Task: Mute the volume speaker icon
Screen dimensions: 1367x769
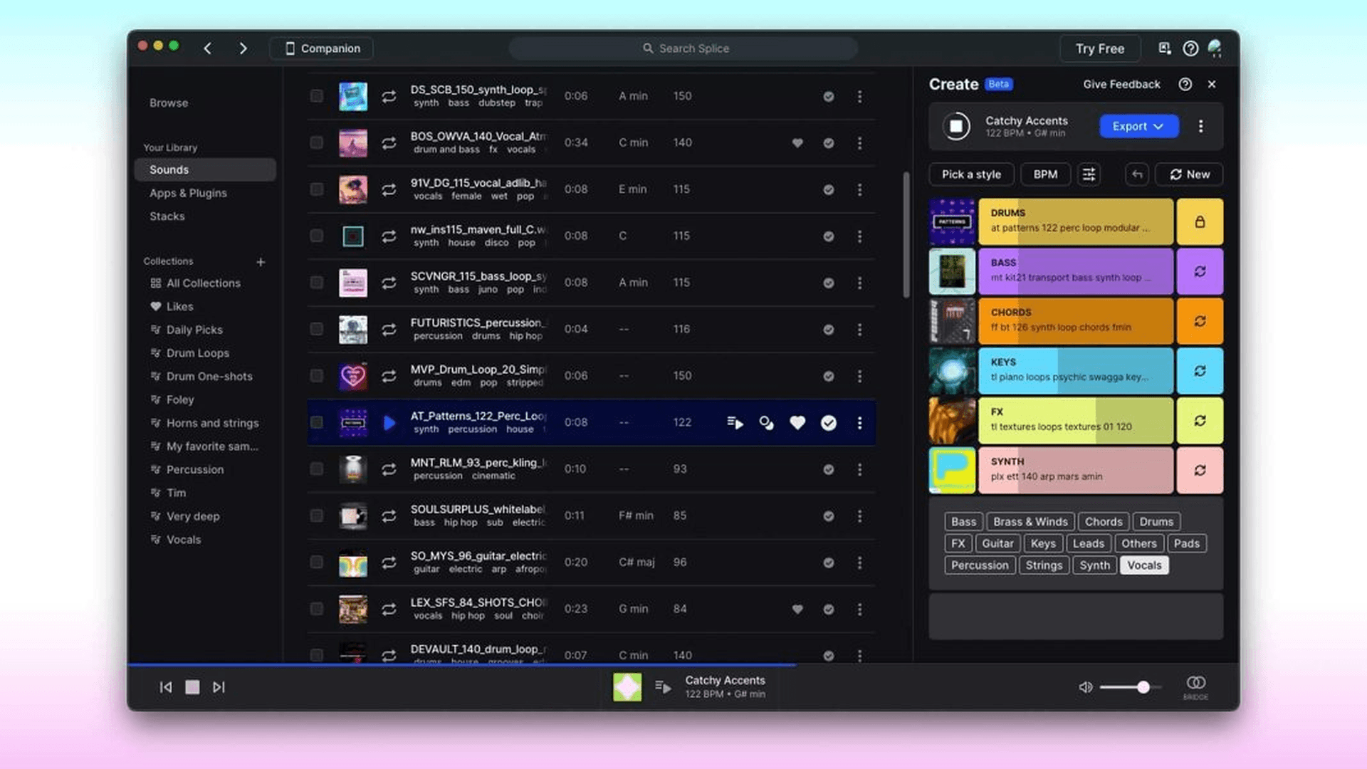Action: [1085, 687]
